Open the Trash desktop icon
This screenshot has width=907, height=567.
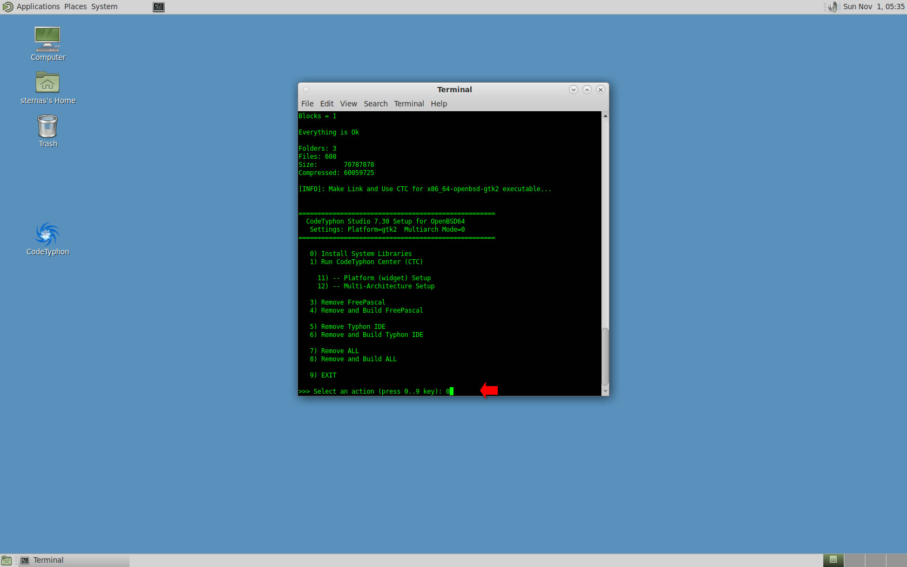click(x=48, y=131)
